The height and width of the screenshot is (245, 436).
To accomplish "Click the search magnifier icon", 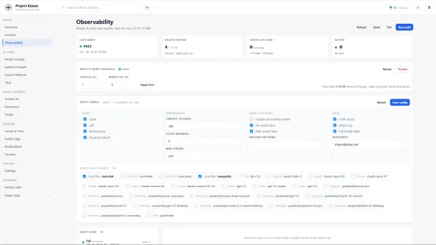I will click(63, 7).
